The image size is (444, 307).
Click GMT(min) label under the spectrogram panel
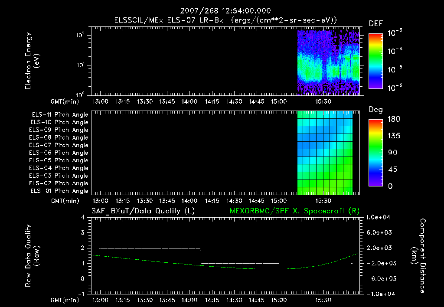pos(65,101)
